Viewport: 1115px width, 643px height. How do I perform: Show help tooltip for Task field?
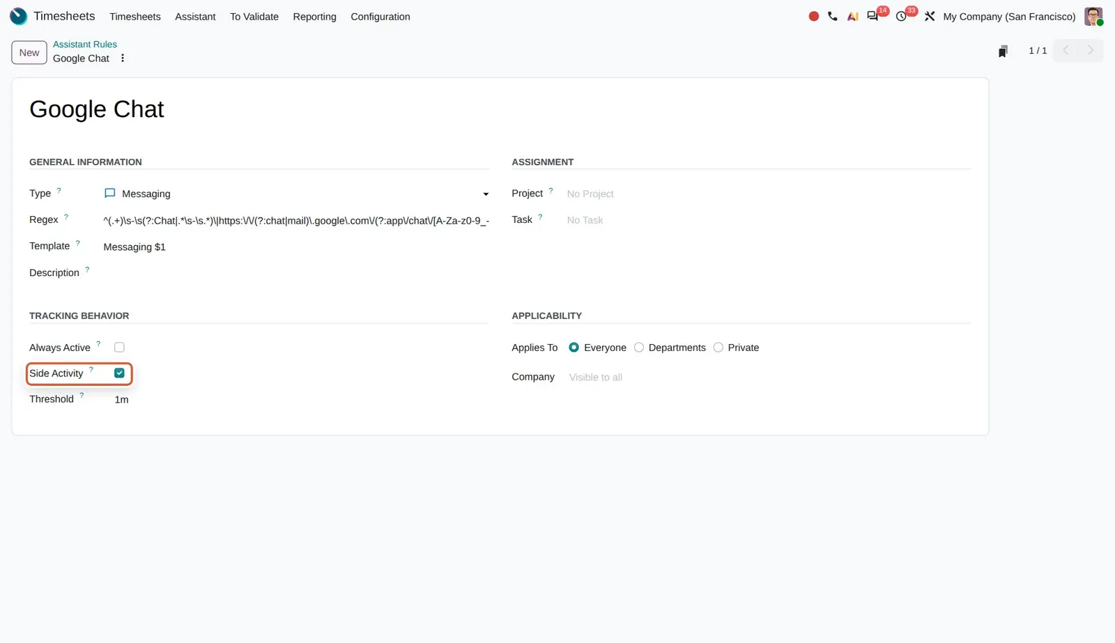[540, 217]
